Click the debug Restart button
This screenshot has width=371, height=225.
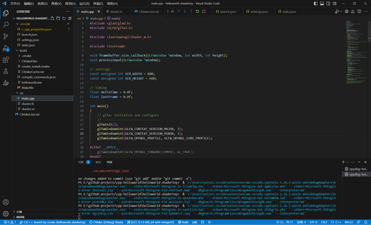(197, 11)
